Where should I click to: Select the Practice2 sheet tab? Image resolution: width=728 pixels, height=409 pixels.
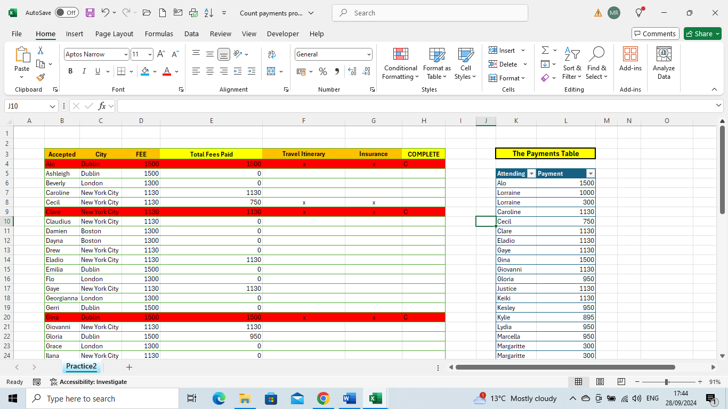82,366
